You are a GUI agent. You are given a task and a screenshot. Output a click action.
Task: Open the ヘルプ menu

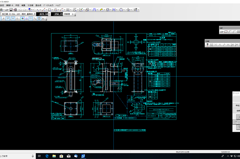click(x=58, y=5)
